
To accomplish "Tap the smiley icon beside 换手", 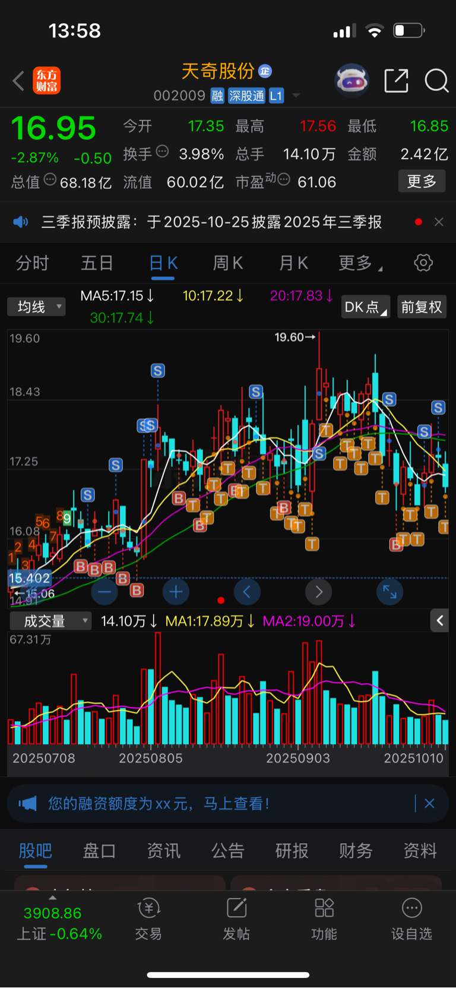I will click(162, 151).
